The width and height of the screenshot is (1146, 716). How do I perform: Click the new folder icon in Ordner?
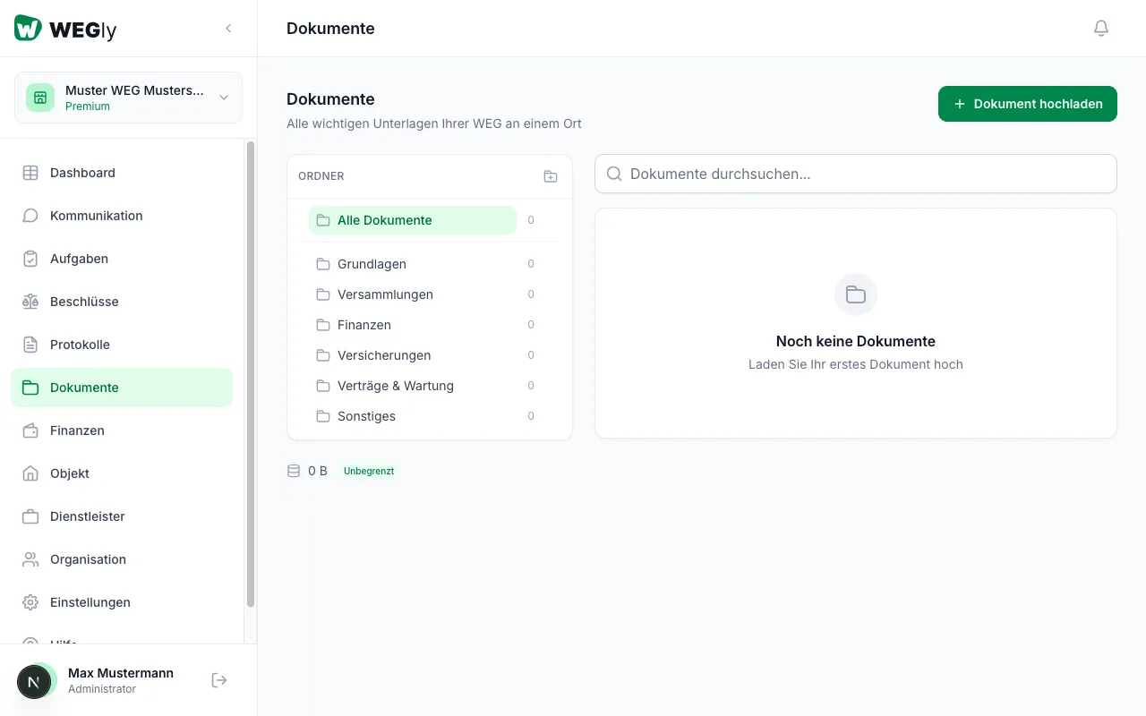click(551, 176)
